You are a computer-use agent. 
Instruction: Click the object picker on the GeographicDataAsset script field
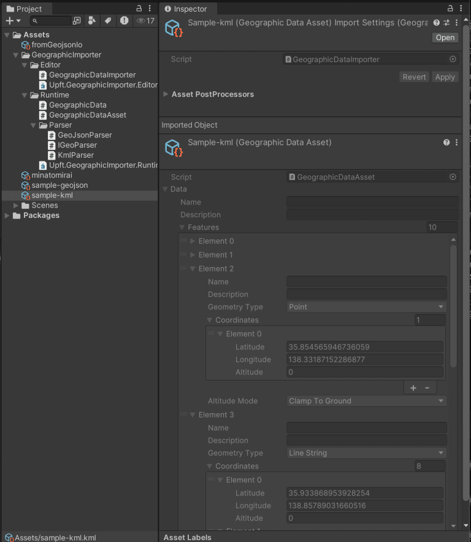click(453, 177)
